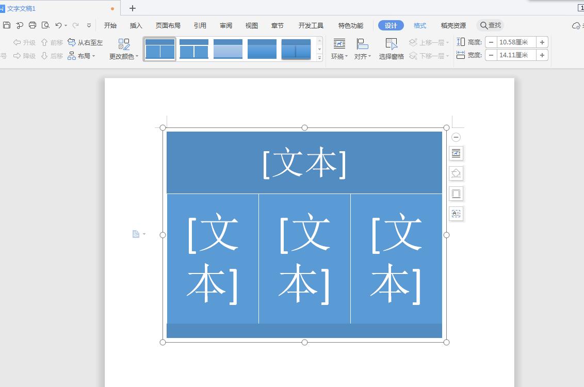
Task: Open Print Preview from the toolbar icon
Action: pyautogui.click(x=45, y=24)
